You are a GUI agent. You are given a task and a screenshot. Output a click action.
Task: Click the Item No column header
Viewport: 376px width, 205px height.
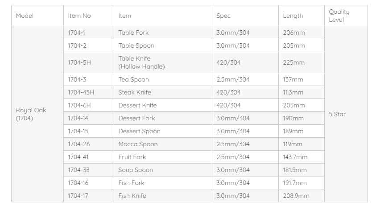tap(79, 16)
